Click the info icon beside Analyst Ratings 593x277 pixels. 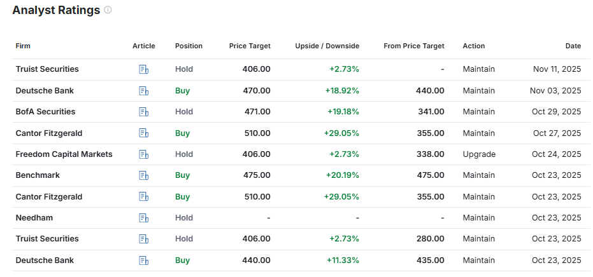coord(108,10)
